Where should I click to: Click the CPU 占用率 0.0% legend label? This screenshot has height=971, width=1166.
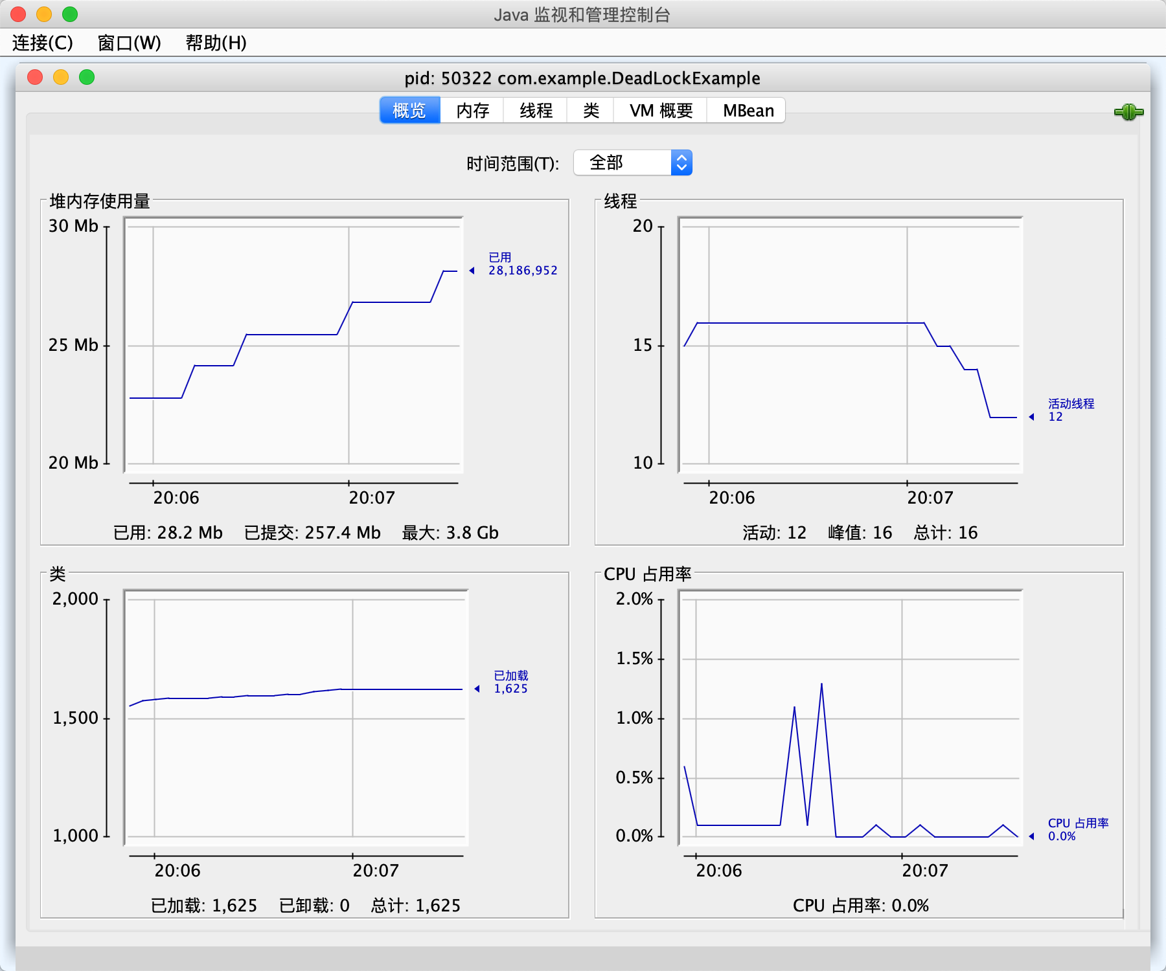[x=1078, y=830]
